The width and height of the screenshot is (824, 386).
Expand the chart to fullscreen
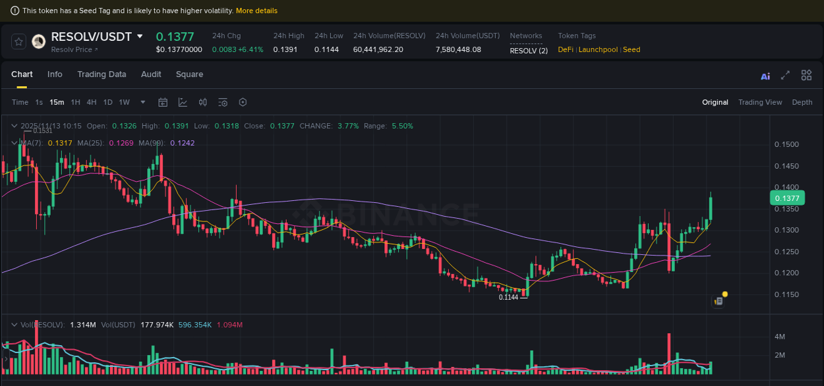784,75
